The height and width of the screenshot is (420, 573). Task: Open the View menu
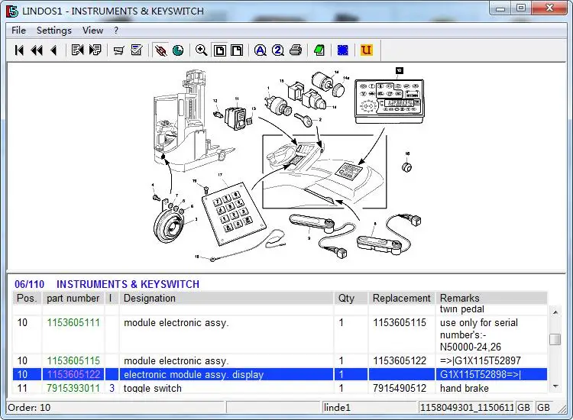92,31
